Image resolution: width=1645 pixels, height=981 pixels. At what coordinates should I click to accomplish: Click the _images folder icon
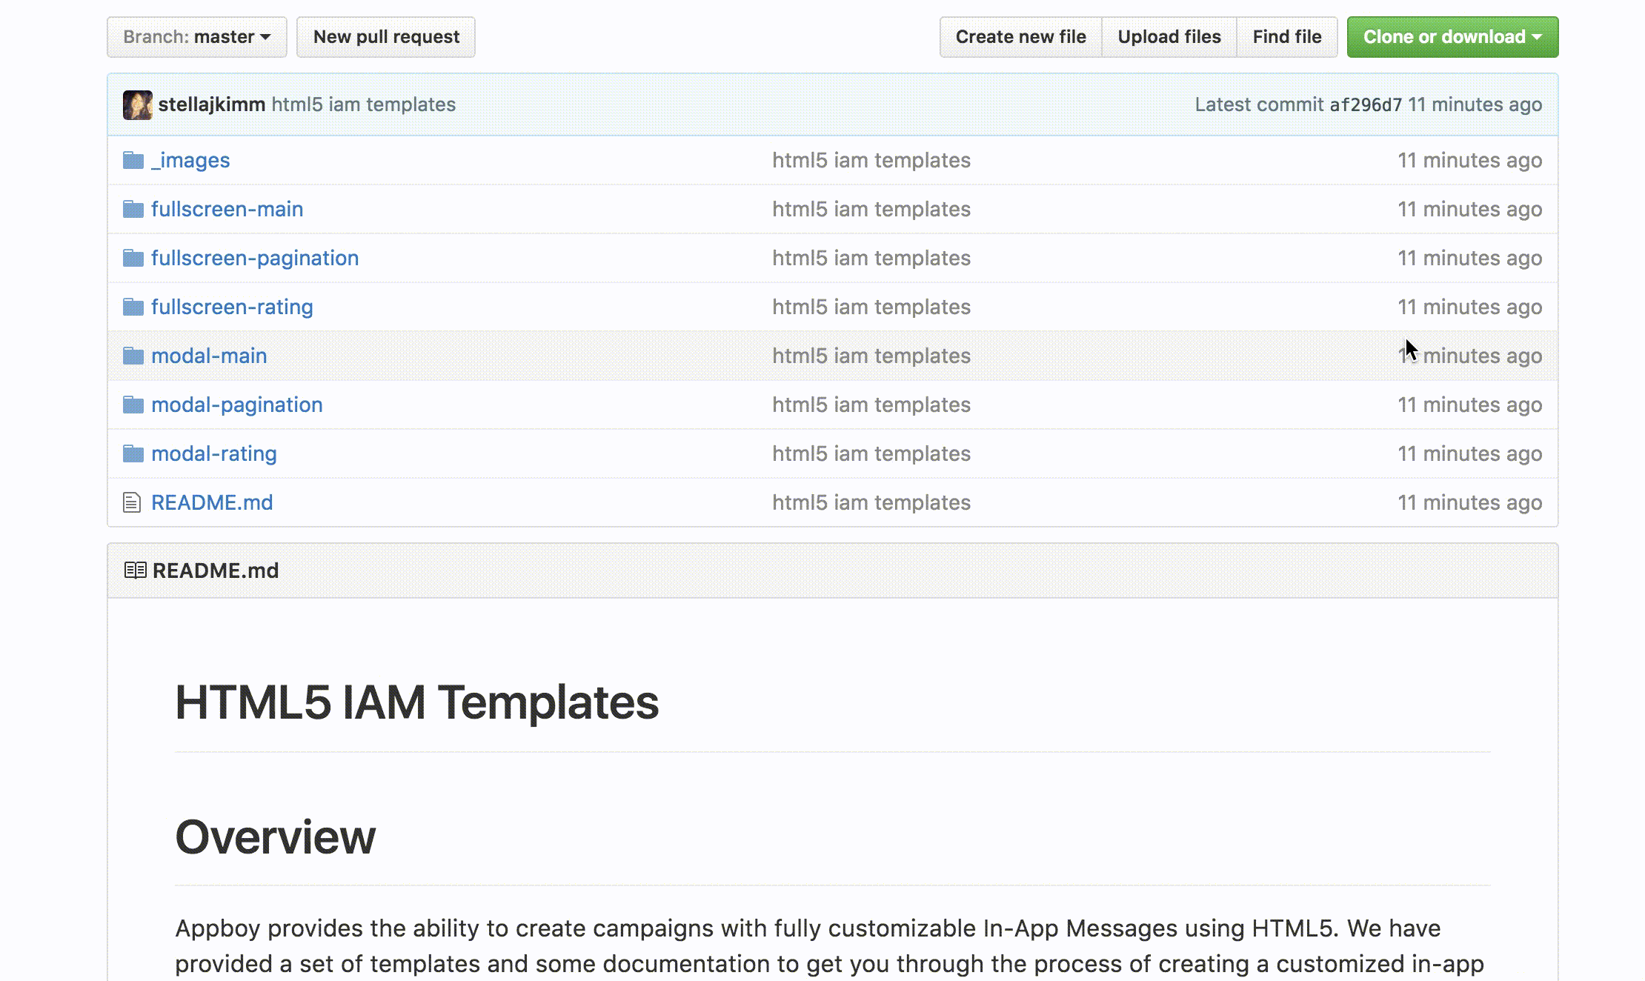click(x=133, y=160)
